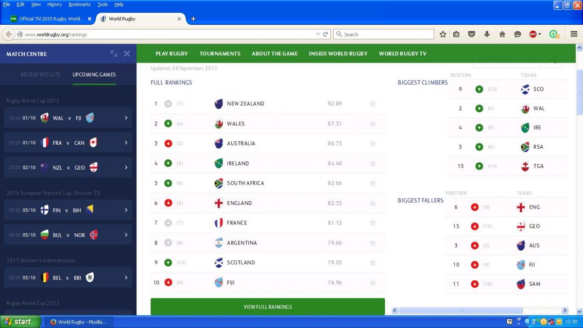Expand the FIN v BIH match chevron
The height and width of the screenshot is (328, 583).
pyautogui.click(x=126, y=210)
